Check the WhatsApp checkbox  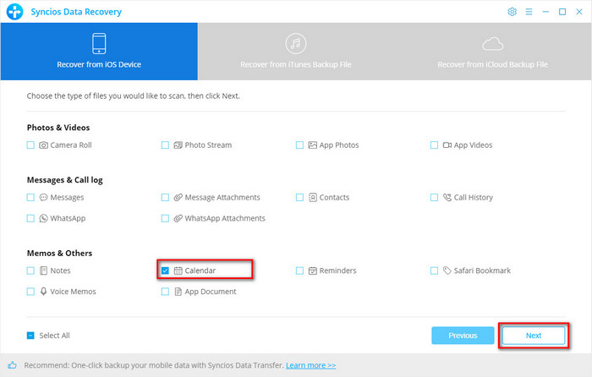click(x=30, y=218)
